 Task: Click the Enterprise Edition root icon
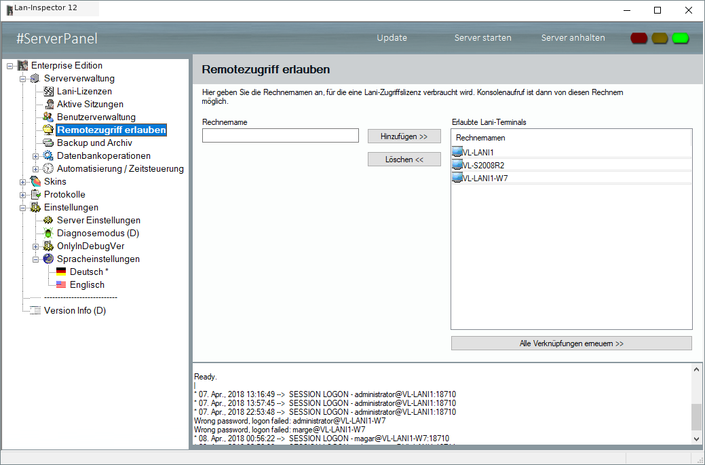pos(22,66)
